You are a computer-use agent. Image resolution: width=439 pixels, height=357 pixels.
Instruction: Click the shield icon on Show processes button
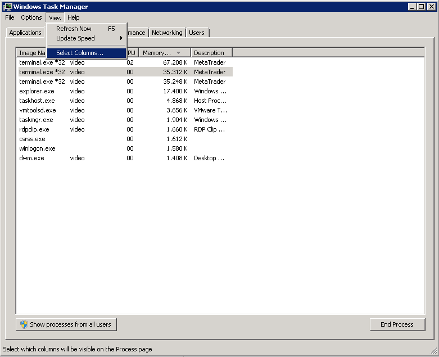[x=24, y=324]
